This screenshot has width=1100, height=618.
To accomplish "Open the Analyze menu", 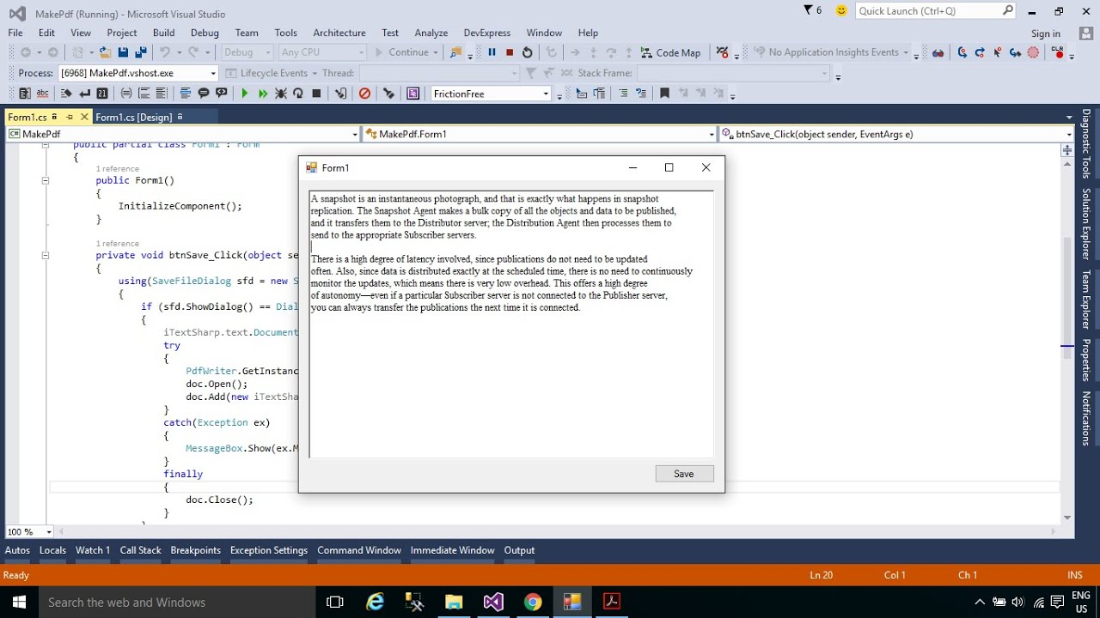I will (x=431, y=33).
